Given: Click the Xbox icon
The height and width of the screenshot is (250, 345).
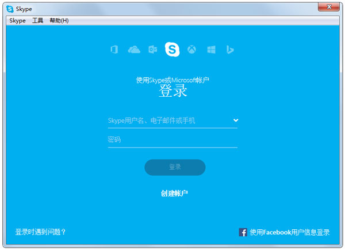Looking at the screenshot, I should (191, 50).
